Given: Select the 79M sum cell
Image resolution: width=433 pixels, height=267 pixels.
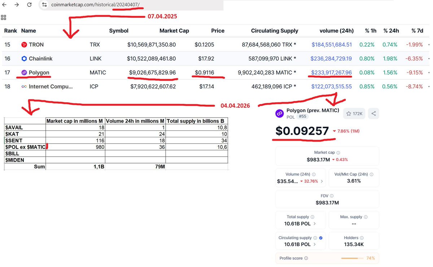Looking at the screenshot, I should click(135, 166).
